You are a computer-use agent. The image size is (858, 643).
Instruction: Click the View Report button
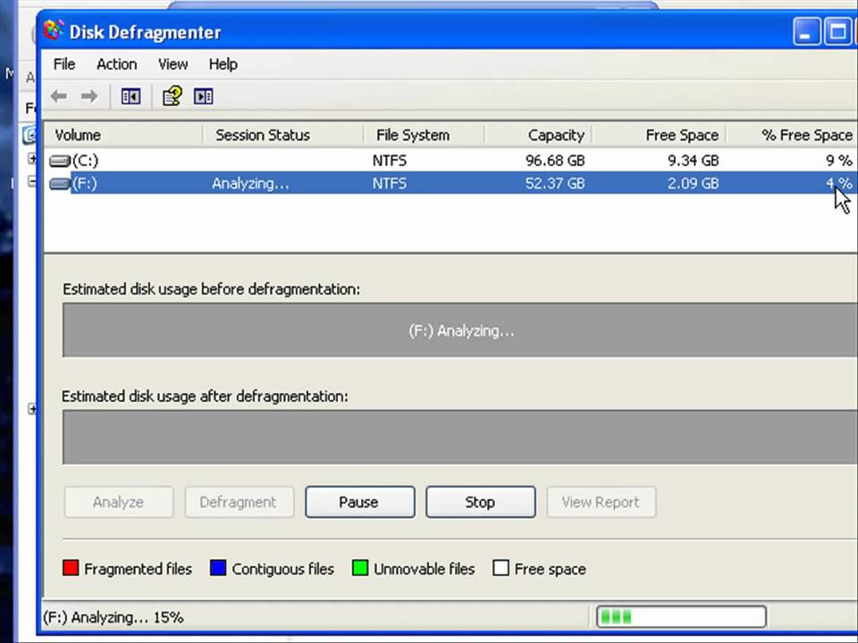[x=601, y=502]
